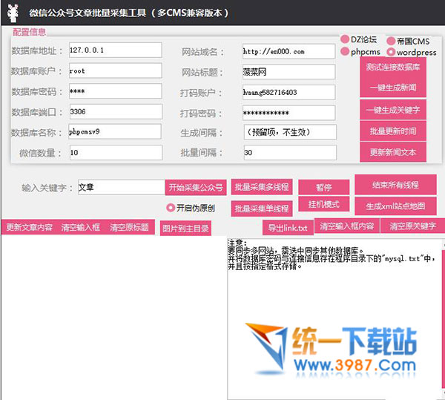
Task: Click the 批量间隔 label
Action: tap(202, 153)
